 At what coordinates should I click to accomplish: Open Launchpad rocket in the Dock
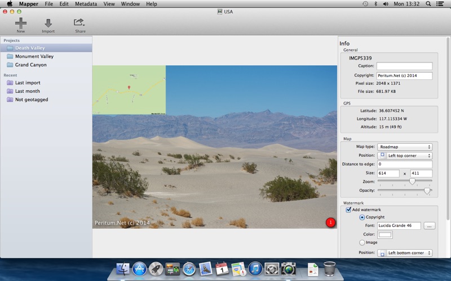click(x=156, y=269)
